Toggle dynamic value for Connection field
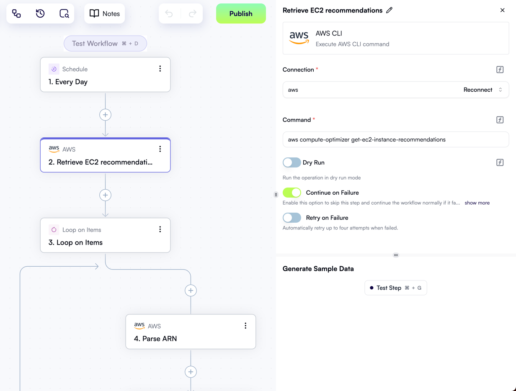 click(x=500, y=69)
